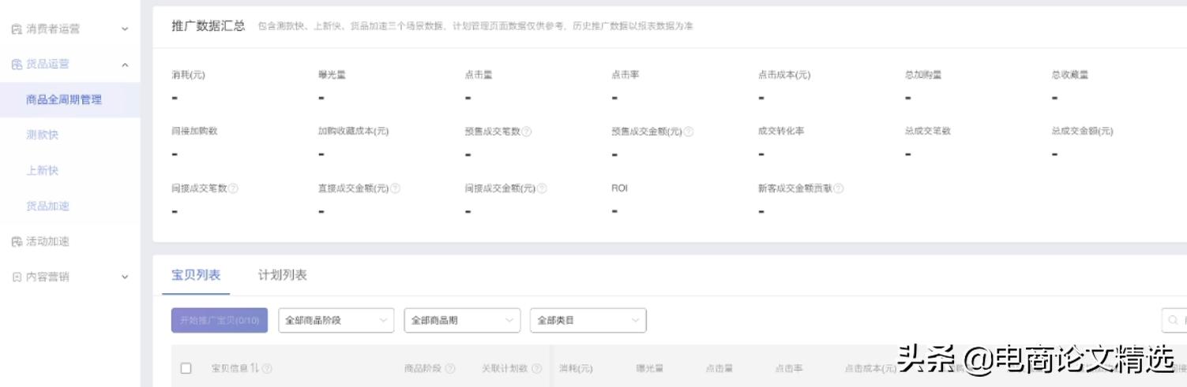Click the 间接加购数 metric label
Viewport: 1187px width, 387px height.
click(194, 132)
